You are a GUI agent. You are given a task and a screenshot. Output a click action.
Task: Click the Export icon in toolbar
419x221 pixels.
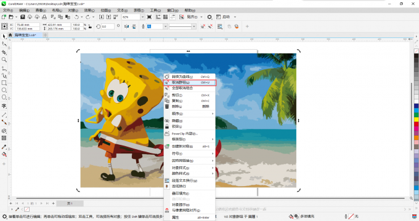108,17
